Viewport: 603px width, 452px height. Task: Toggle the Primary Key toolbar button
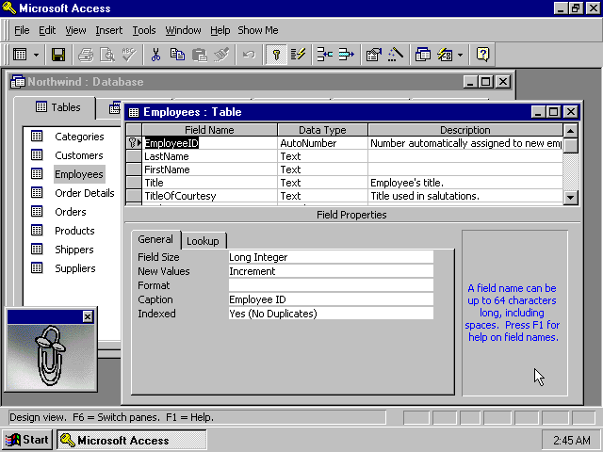point(276,55)
